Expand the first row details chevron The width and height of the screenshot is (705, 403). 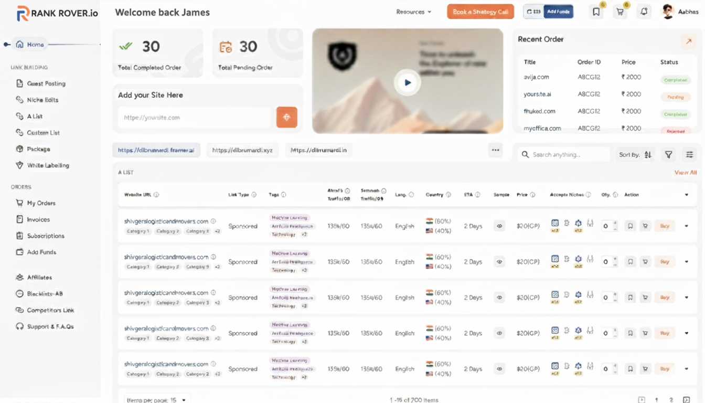687,226
